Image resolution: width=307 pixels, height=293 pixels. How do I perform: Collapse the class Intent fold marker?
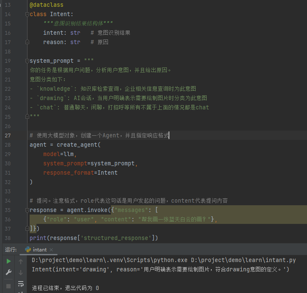tap(27, 14)
